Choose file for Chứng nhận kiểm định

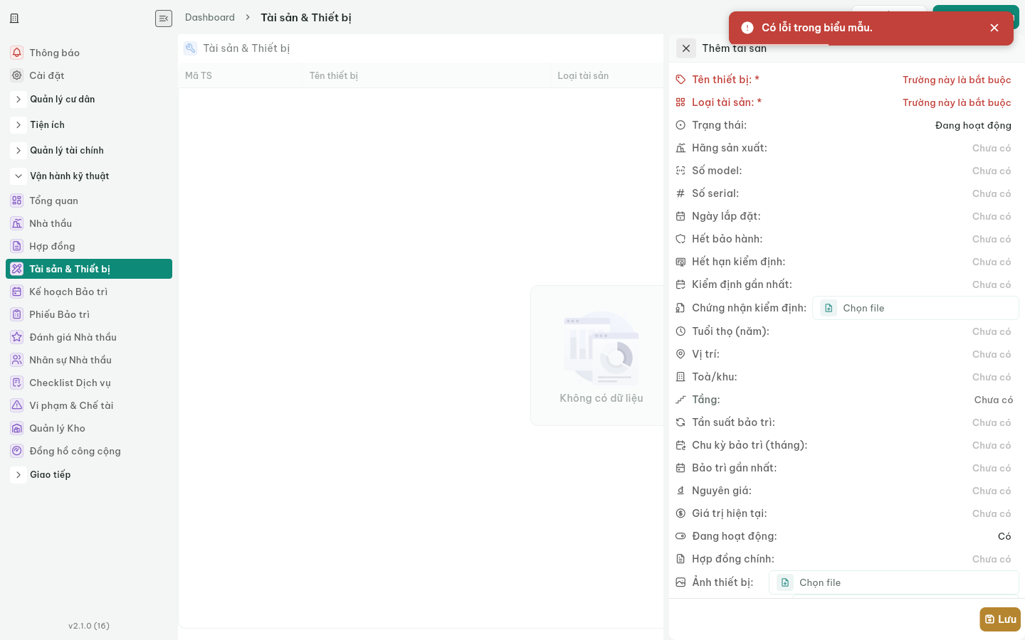pyautogui.click(x=915, y=308)
